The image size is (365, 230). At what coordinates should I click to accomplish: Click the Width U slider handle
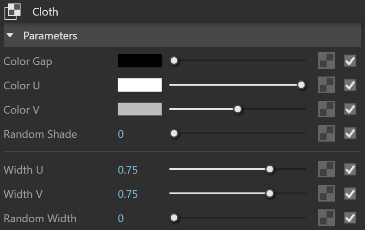270,169
